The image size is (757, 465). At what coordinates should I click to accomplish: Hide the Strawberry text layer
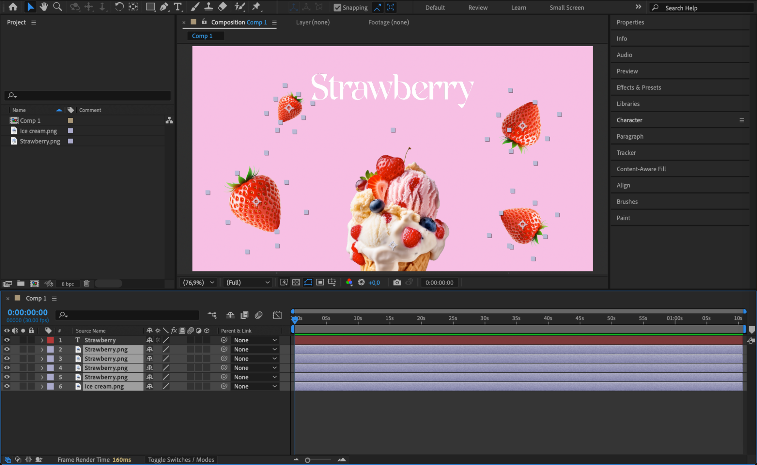7,340
